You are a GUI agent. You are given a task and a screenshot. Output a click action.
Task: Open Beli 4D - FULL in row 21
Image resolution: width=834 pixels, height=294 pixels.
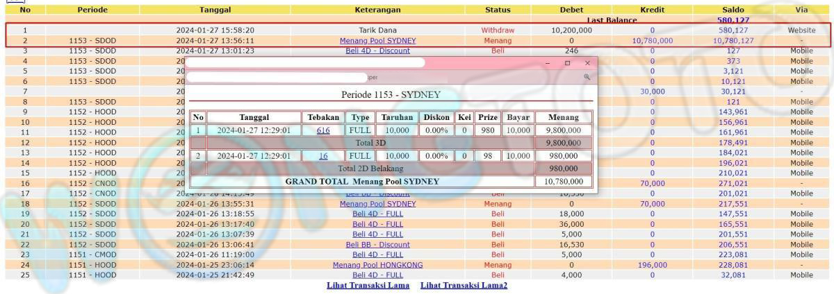pyautogui.click(x=377, y=234)
